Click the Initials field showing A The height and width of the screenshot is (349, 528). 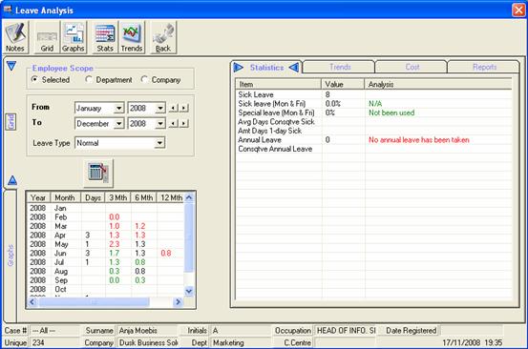click(x=241, y=331)
